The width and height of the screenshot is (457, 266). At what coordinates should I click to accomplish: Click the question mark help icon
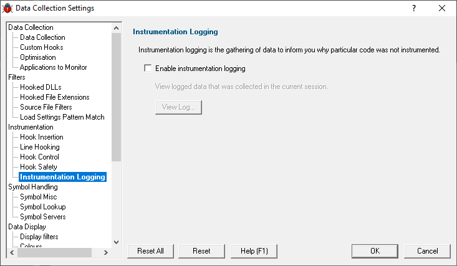pyautogui.click(x=414, y=8)
